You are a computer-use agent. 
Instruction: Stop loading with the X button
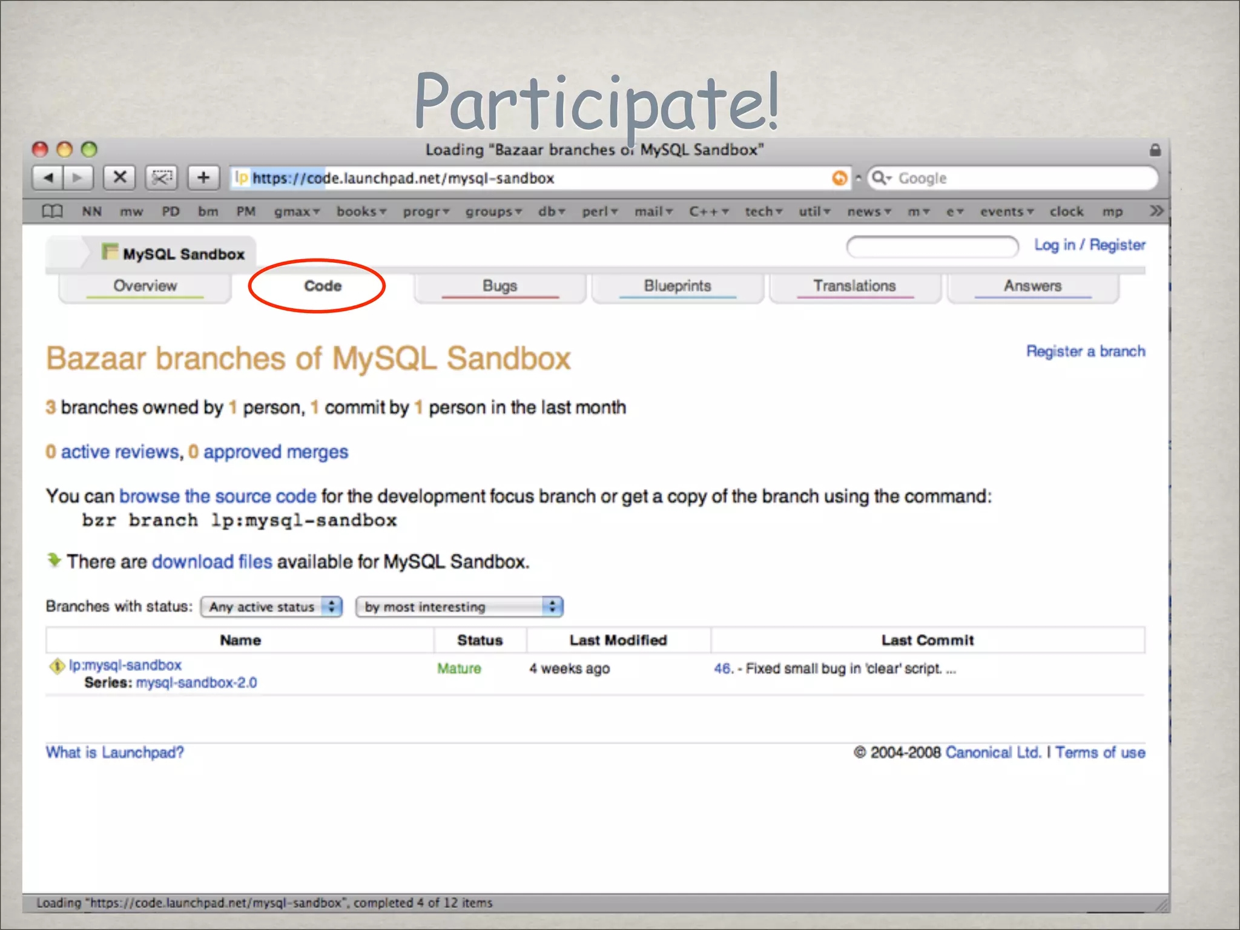coord(120,178)
